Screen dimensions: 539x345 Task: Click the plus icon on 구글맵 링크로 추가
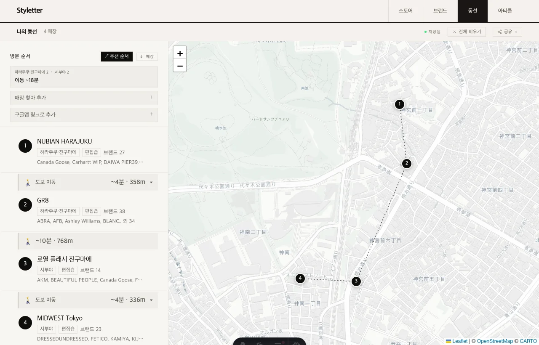click(x=151, y=114)
